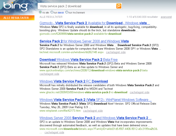Open cached page for winplanet.com result

point(93,111)
